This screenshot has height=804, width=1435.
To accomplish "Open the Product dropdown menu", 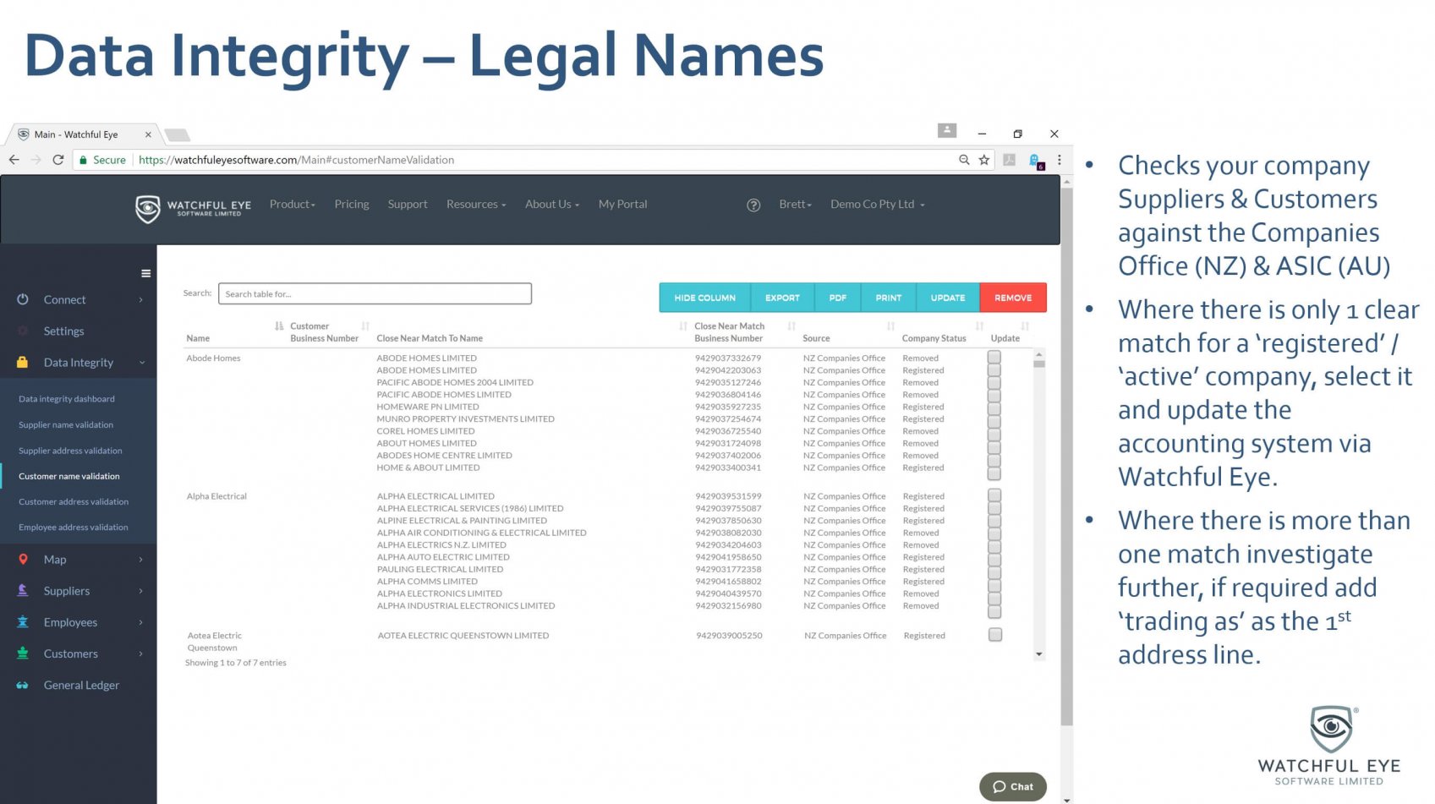I will point(293,205).
